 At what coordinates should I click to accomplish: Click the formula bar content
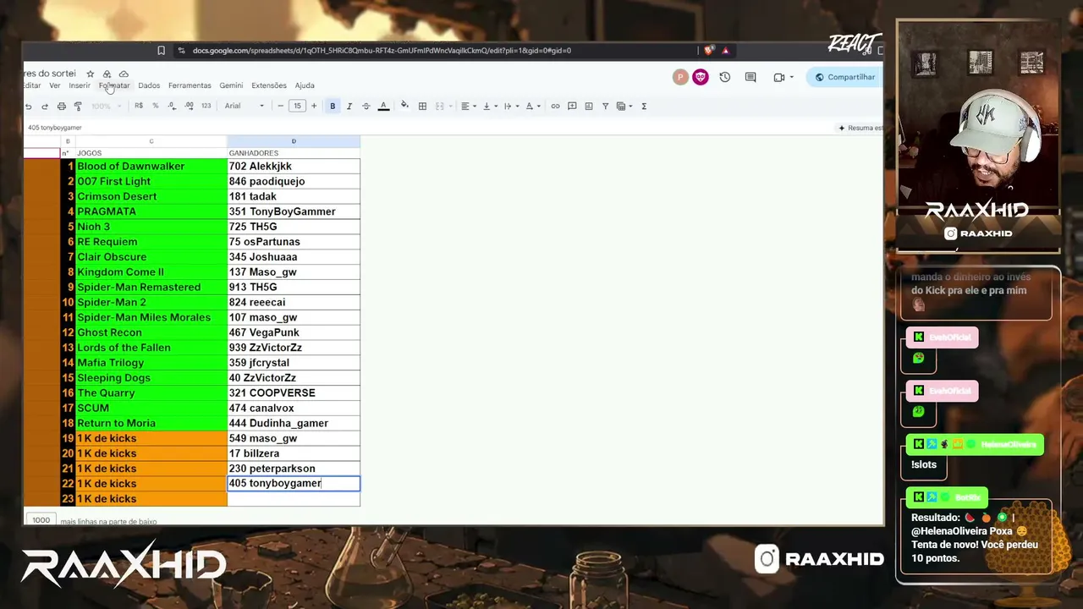point(55,128)
